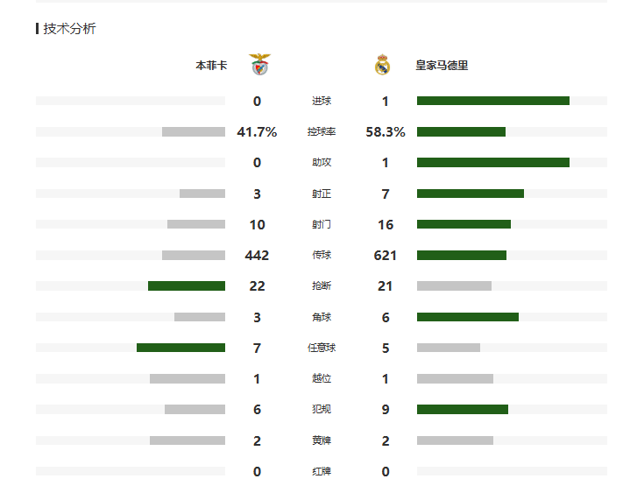This screenshot has width=630, height=500.
Task: Select the 传球 passes stat label
Action: (321, 256)
